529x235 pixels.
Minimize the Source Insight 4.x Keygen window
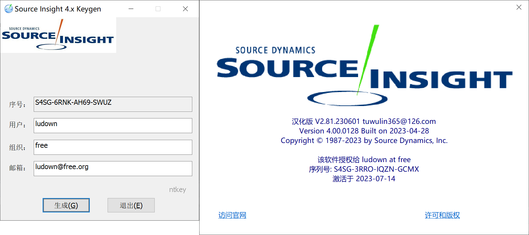pos(131,9)
